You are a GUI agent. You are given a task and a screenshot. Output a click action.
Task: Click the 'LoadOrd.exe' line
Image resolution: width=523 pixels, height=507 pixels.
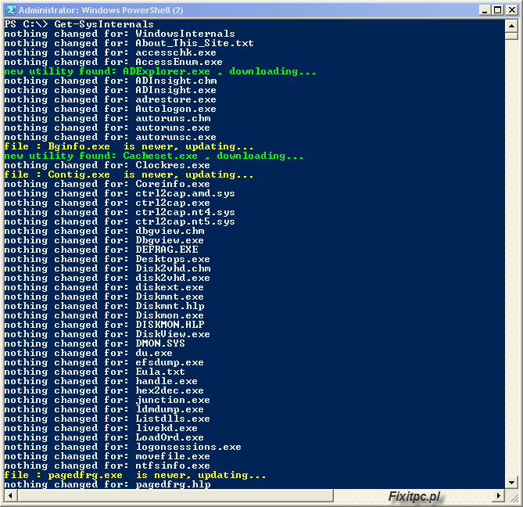click(x=104, y=437)
